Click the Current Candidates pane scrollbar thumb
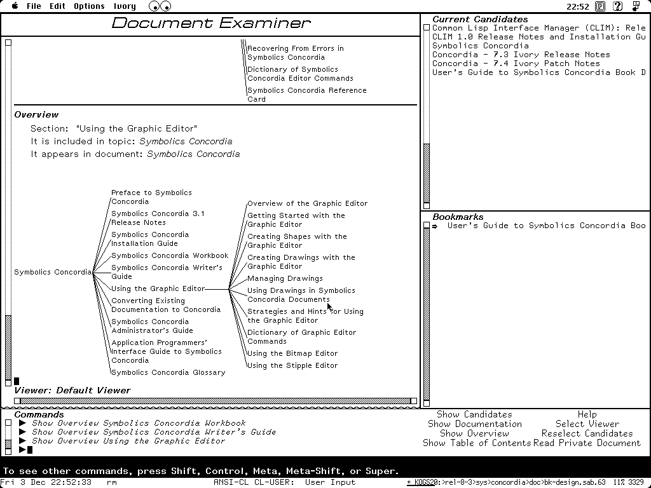The image size is (651, 488). 427,173
